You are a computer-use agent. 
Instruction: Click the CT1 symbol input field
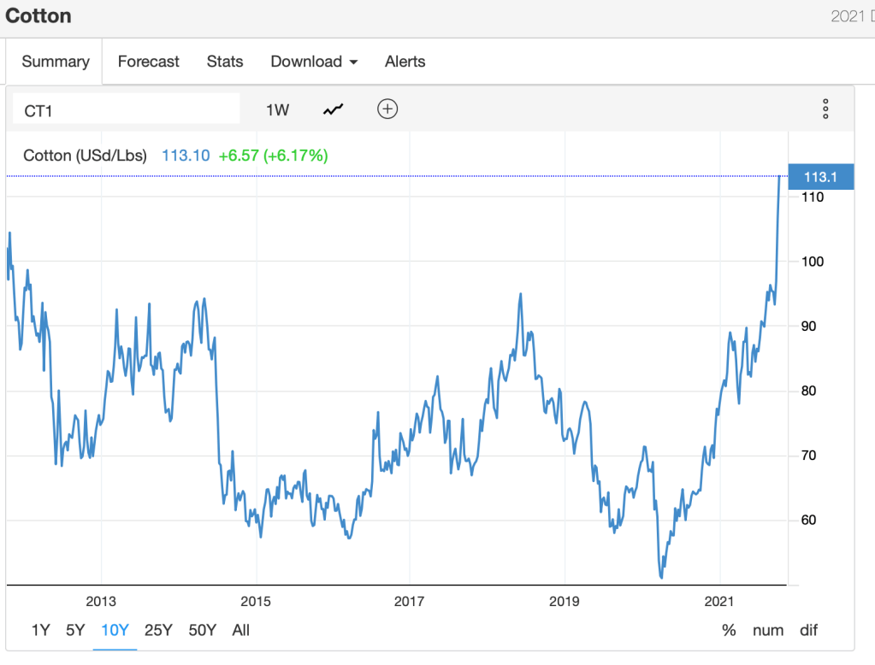click(x=126, y=109)
